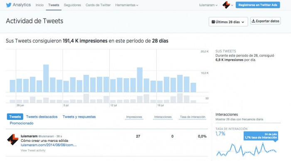This screenshot has width=291, height=161.
Task: Click the Exportar datos button
Action: click(265, 21)
